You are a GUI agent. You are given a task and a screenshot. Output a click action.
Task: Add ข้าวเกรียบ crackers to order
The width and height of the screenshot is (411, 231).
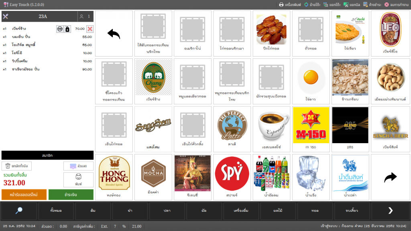[x=350, y=81]
